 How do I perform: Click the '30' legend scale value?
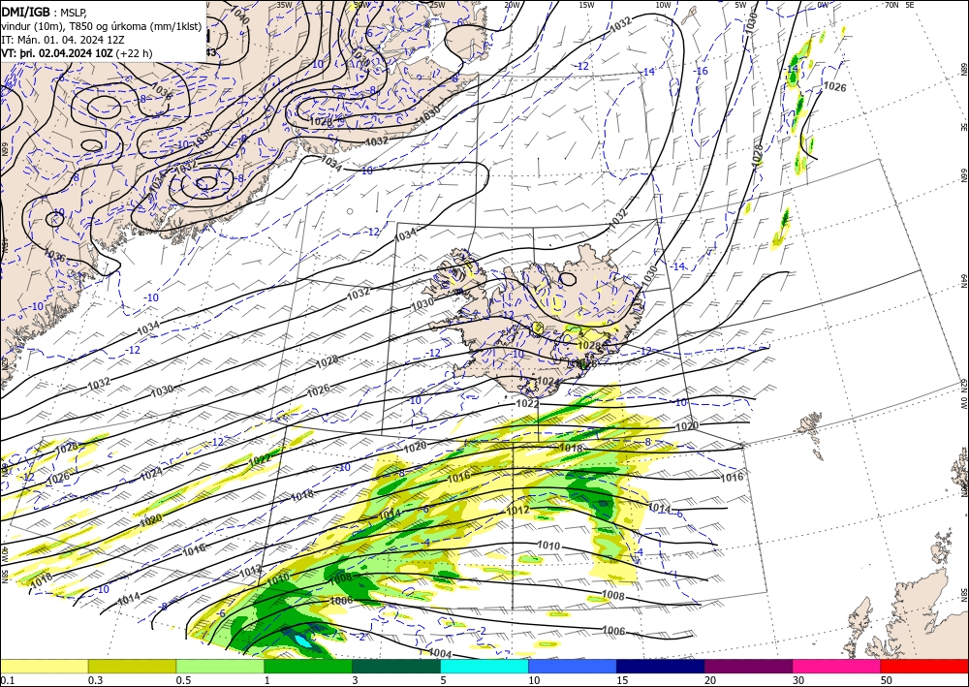[x=798, y=680]
